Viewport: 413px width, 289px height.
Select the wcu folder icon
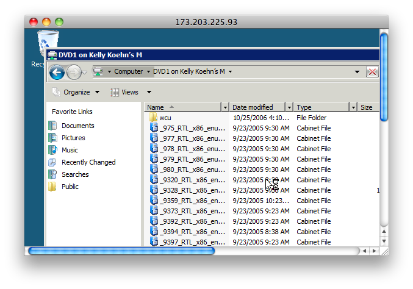pos(153,118)
